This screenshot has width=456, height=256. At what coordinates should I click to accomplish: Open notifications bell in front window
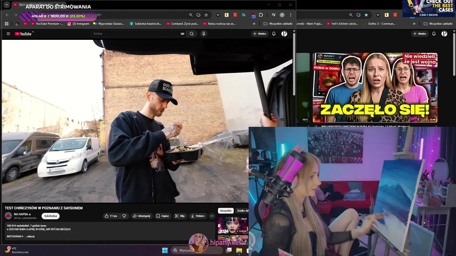(274, 34)
